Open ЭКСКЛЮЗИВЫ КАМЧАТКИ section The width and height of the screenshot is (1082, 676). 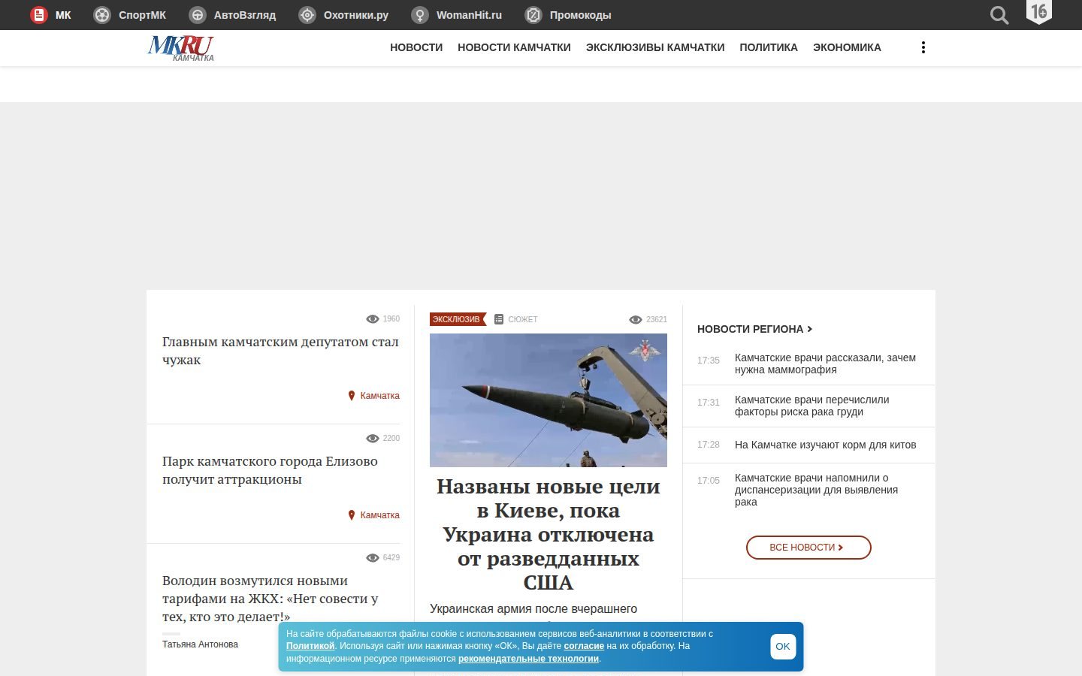pyautogui.click(x=655, y=47)
